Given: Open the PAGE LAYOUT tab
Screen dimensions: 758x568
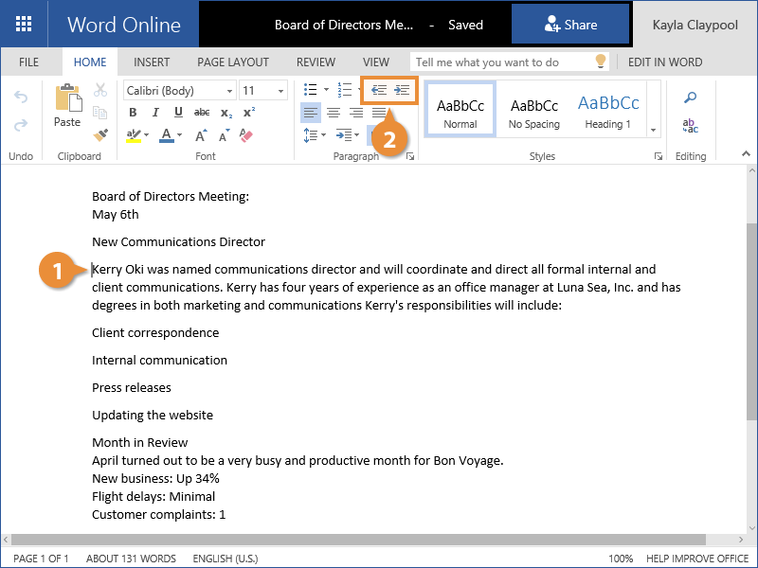Looking at the screenshot, I should pos(233,62).
